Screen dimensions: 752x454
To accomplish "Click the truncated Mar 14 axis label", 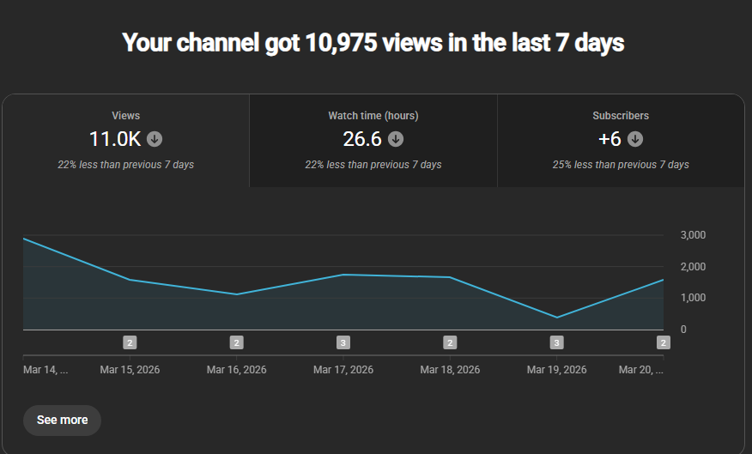I will [x=45, y=370].
